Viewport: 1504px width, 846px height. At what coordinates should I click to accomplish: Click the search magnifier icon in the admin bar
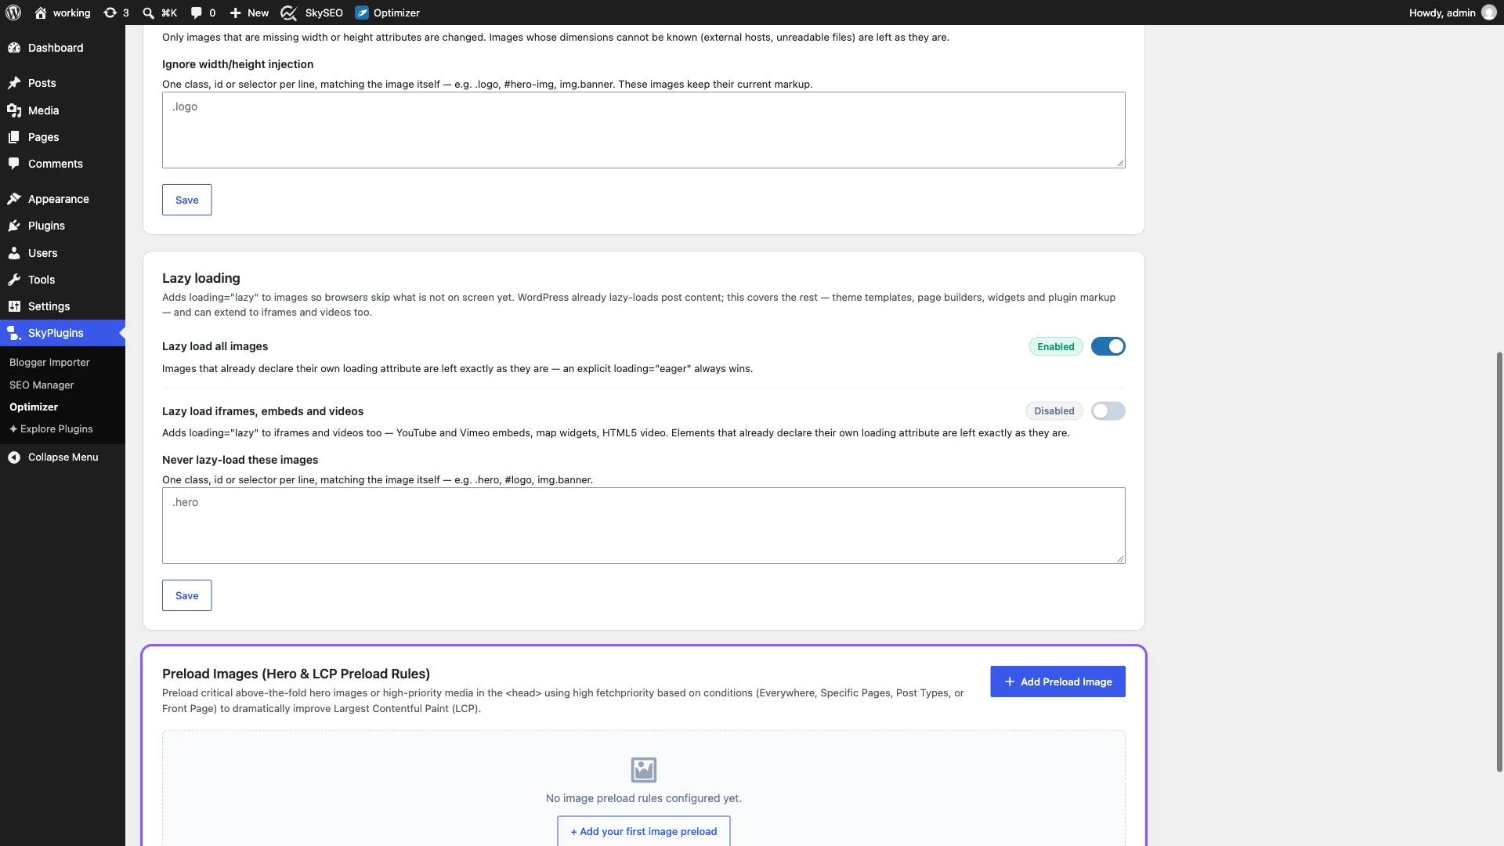pos(148,13)
